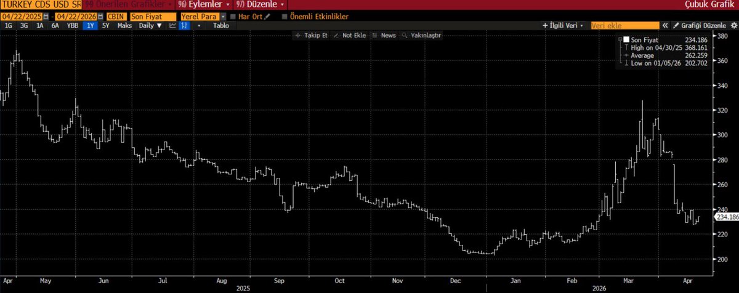This screenshot has height=293, width=739.
Task: Click the High marker icon in legend
Action: pos(626,47)
